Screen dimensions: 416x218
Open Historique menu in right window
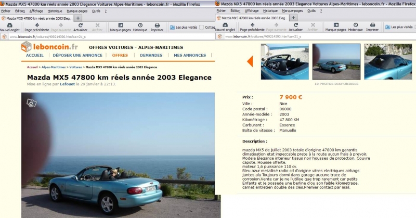270,11
